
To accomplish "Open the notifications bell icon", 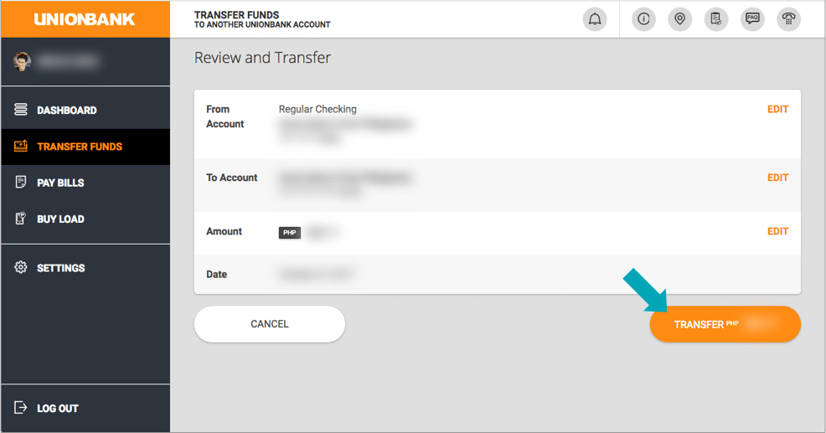I will coord(595,19).
